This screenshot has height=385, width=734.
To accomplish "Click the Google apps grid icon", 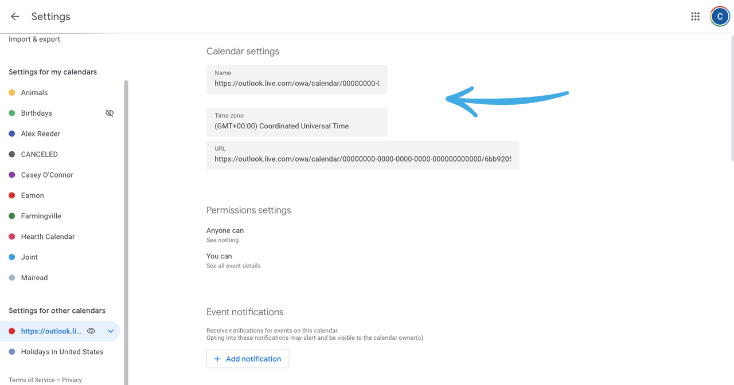I will tap(695, 16).
